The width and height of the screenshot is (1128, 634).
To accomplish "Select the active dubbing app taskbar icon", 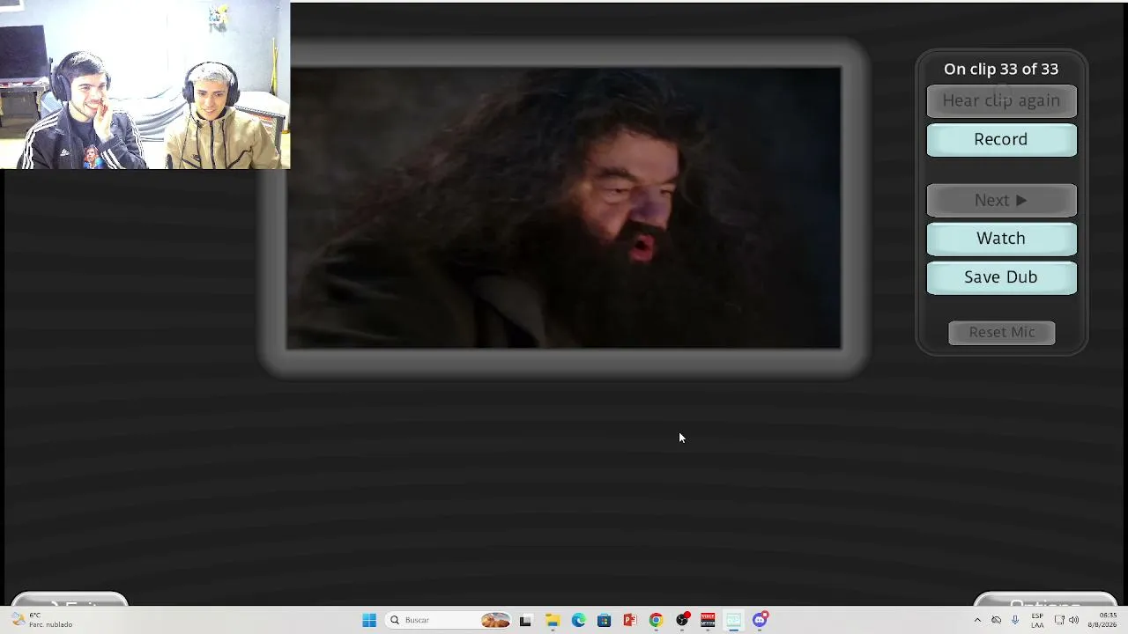I will (x=733, y=620).
